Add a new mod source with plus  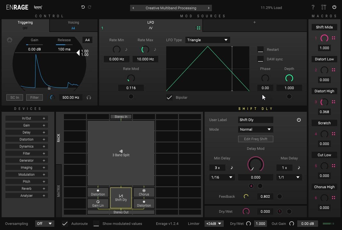(x=254, y=22)
